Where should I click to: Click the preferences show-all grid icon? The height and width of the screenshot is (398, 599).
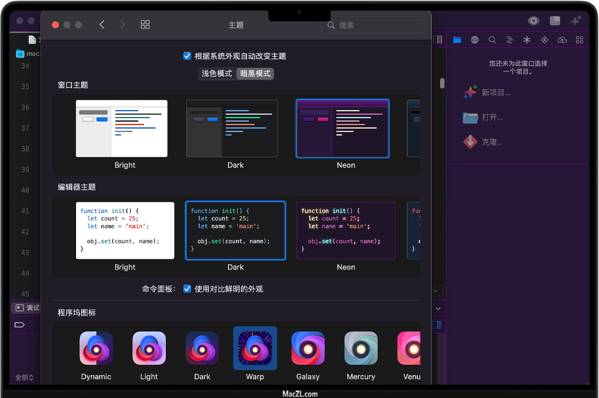[x=145, y=25]
